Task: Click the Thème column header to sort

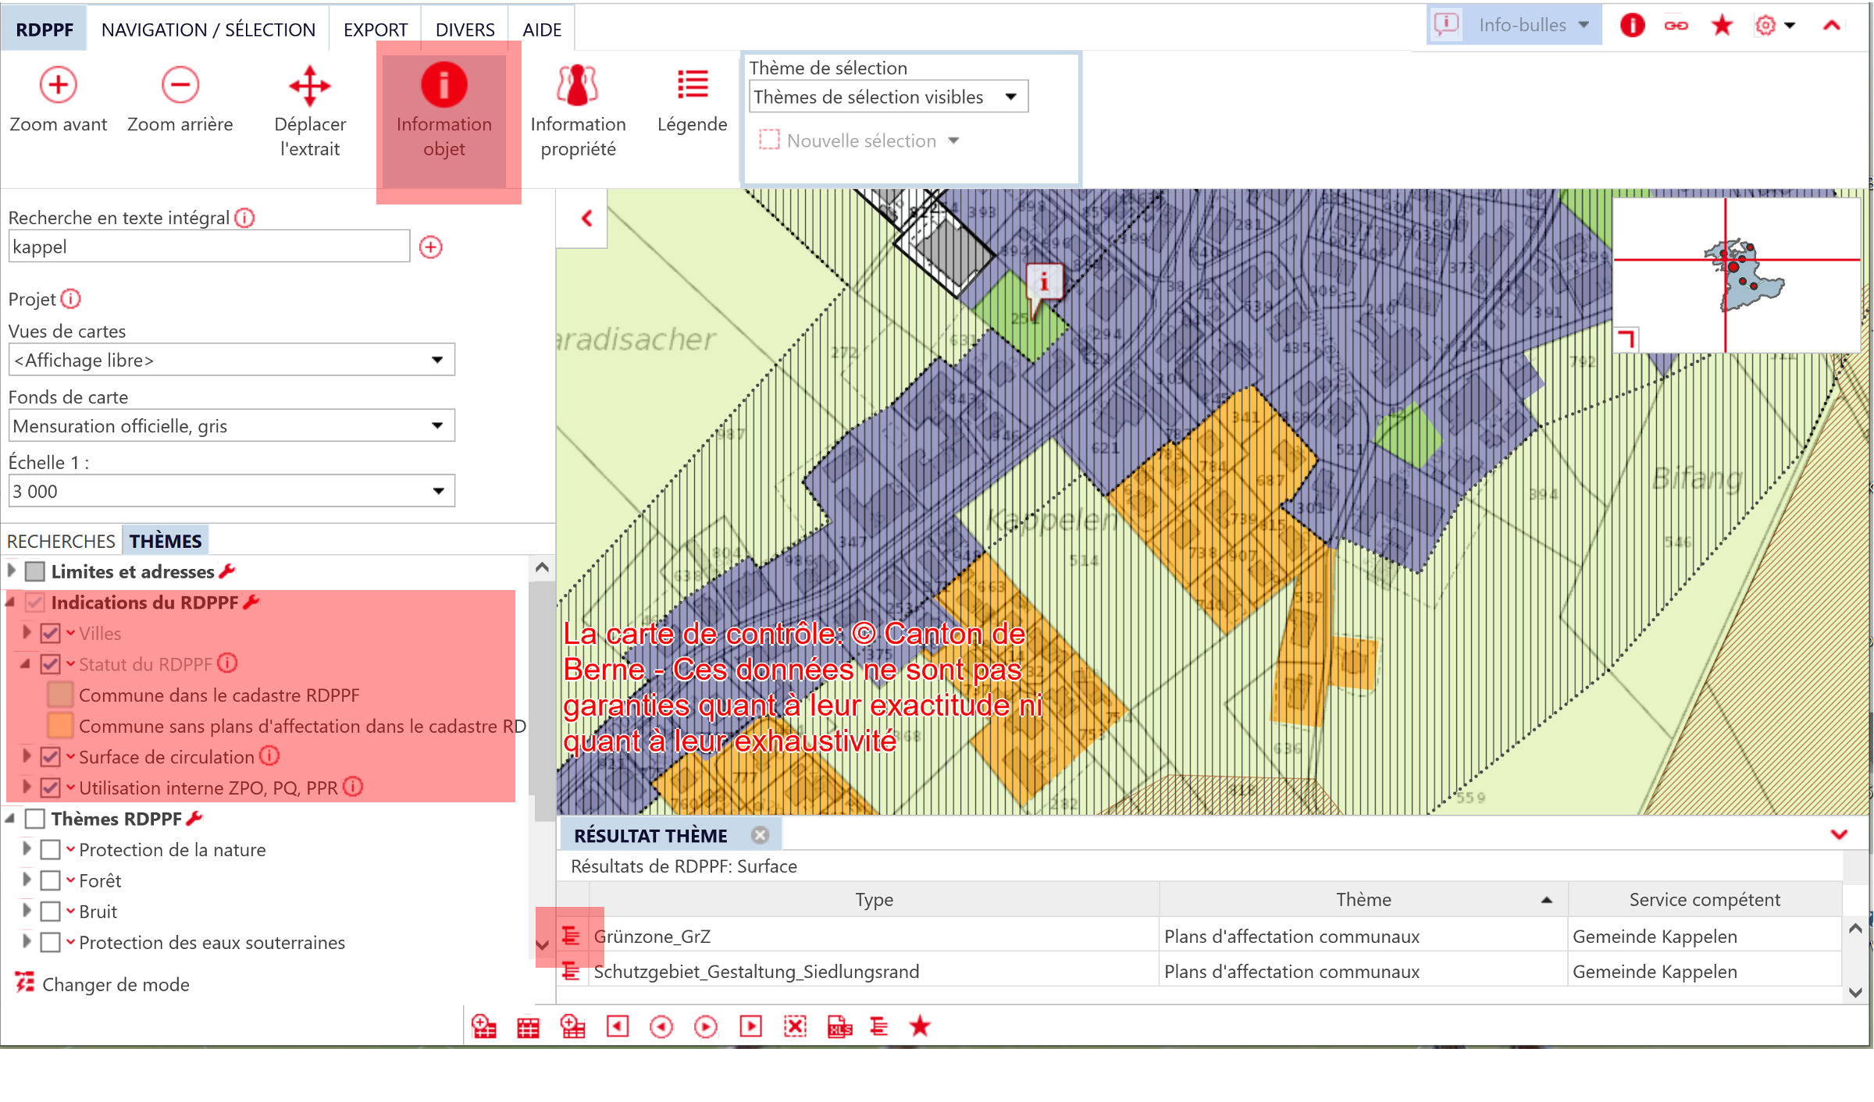Action: [x=1363, y=900]
